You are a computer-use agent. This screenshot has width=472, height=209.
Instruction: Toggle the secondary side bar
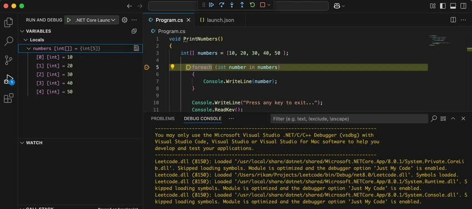tap(463, 6)
